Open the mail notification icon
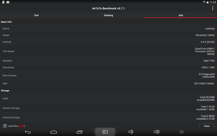The height and width of the screenshot is (136, 217). pyautogui.click(x=8, y=2)
